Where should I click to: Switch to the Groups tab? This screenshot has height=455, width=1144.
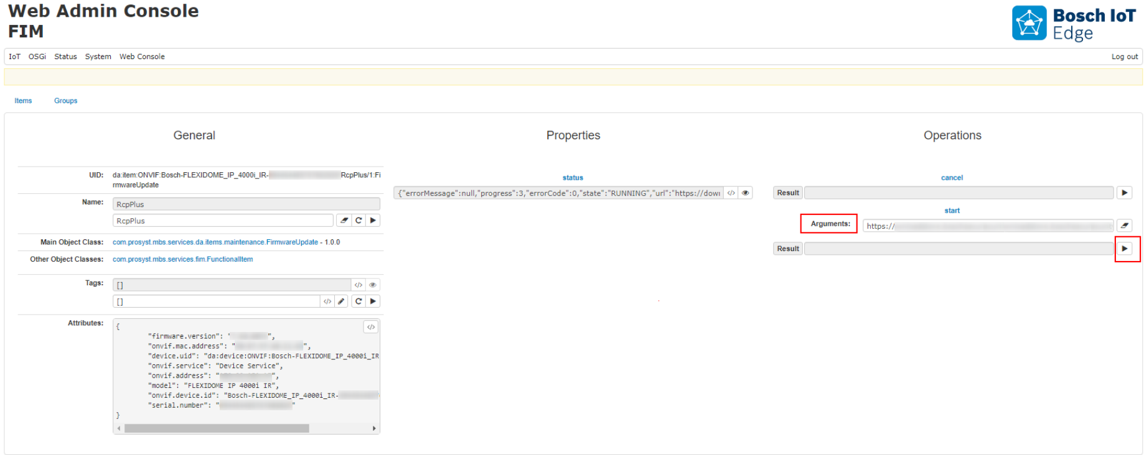tap(65, 101)
